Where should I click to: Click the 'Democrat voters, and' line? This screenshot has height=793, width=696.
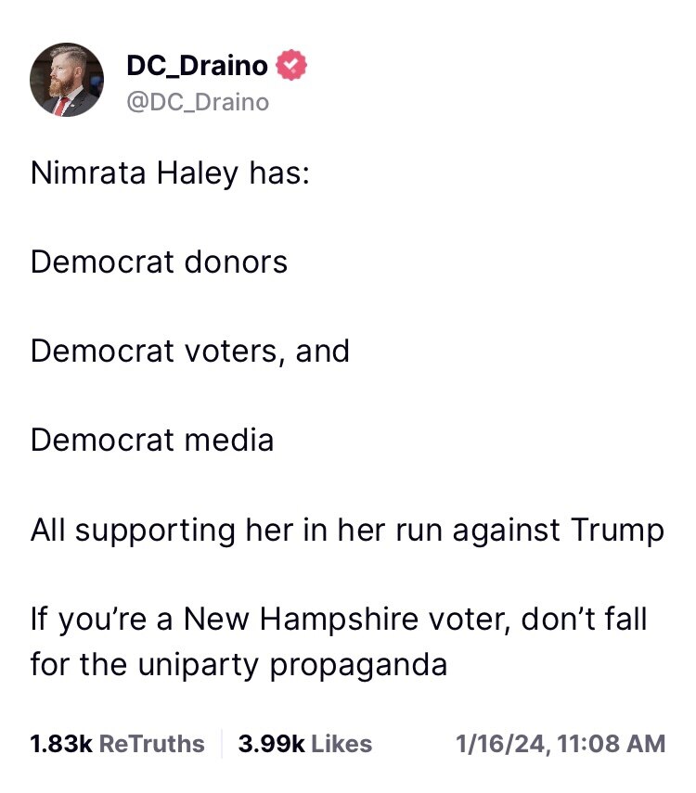[189, 352]
